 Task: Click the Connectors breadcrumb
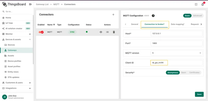(70, 4)
